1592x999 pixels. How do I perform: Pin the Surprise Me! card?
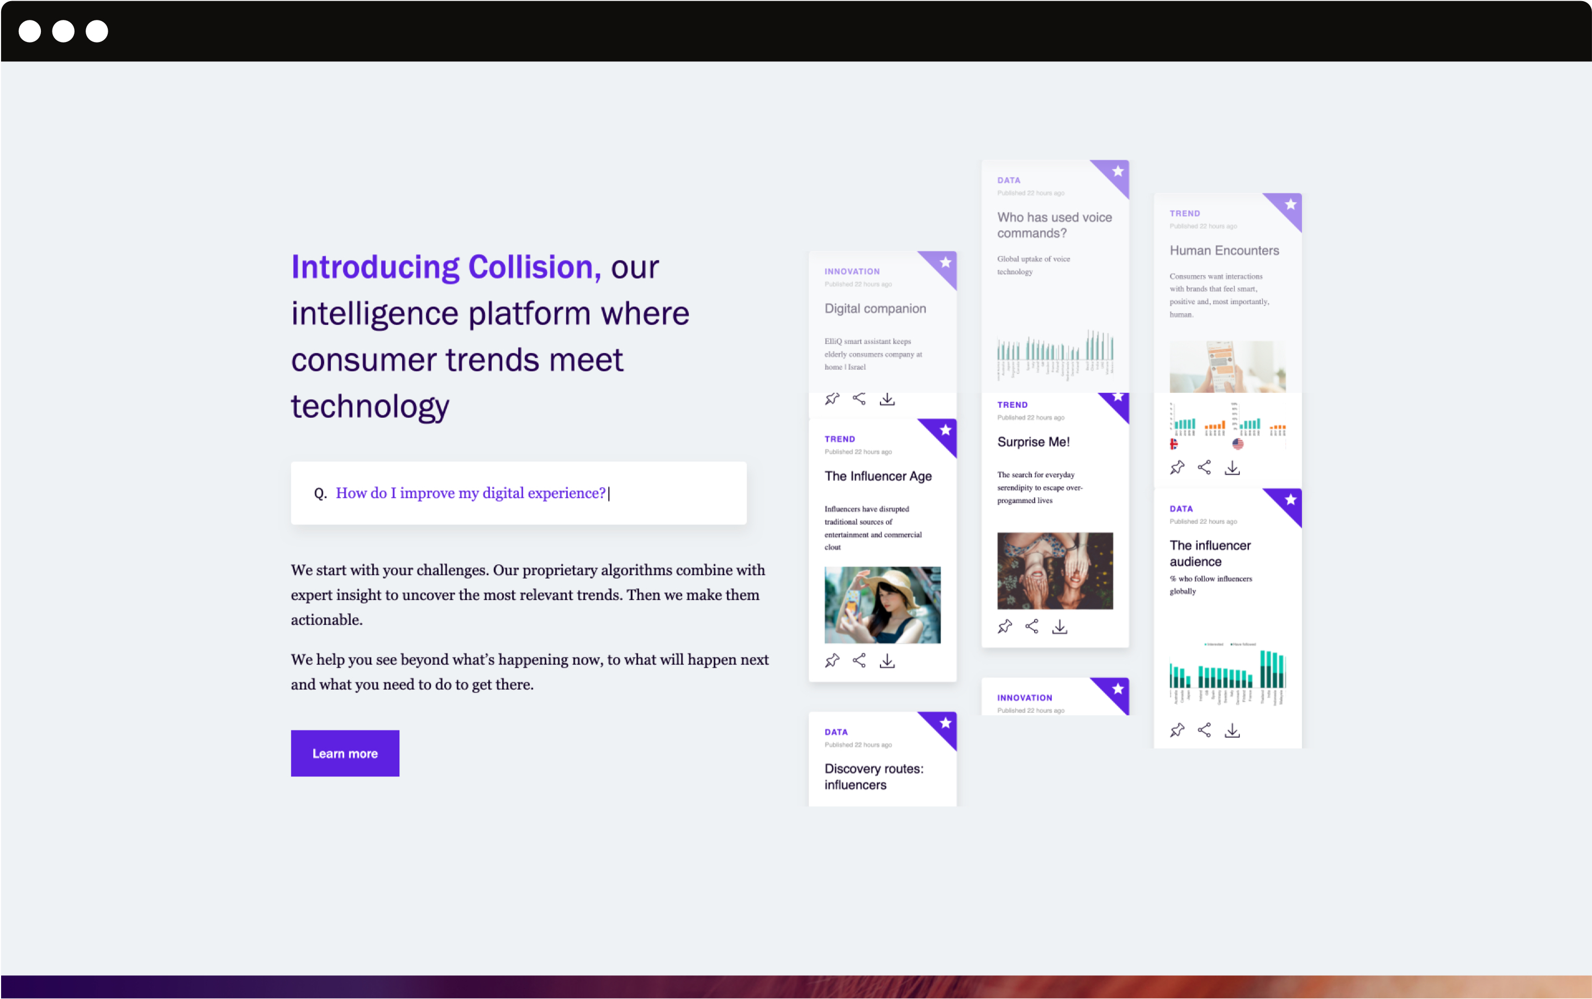point(1004,625)
